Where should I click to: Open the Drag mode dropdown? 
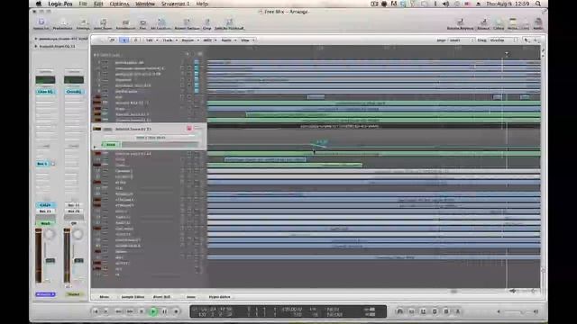[503, 40]
